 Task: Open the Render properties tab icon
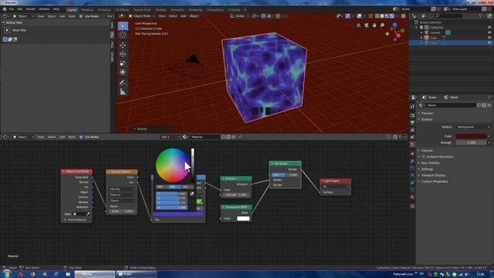point(412,116)
